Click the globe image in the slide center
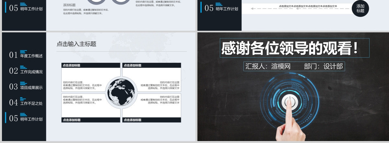Screen dimensions: 389x143 click(121, 92)
